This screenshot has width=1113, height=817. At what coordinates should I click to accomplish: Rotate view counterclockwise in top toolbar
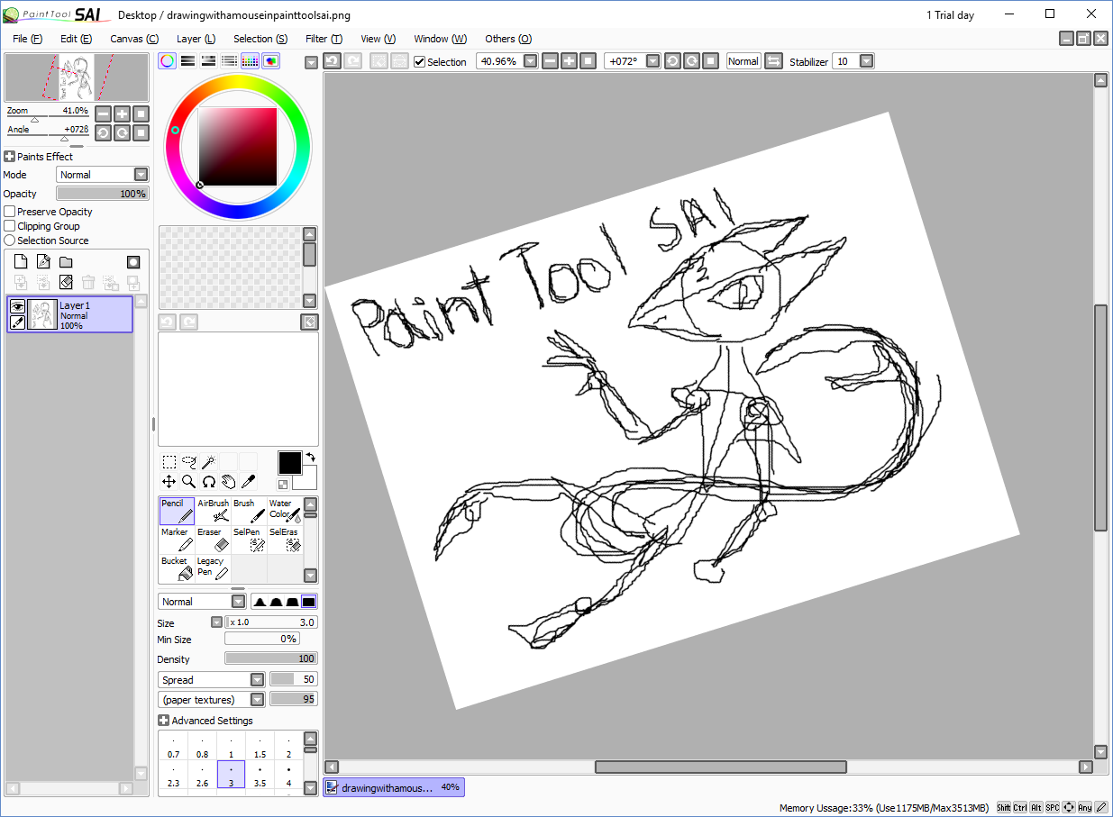click(x=672, y=61)
